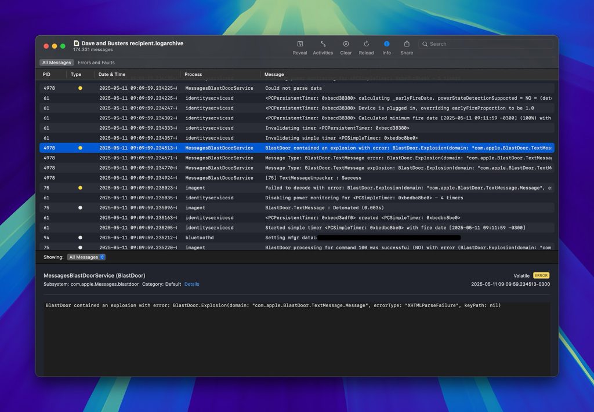The image size is (594, 412).
Task: Click the Reveal toolbar icon
Action: [x=299, y=44]
